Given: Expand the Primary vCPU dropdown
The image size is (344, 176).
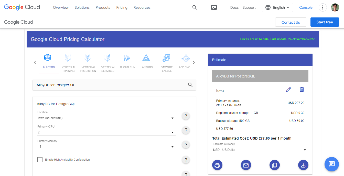Looking at the screenshot, I should (x=106, y=132).
